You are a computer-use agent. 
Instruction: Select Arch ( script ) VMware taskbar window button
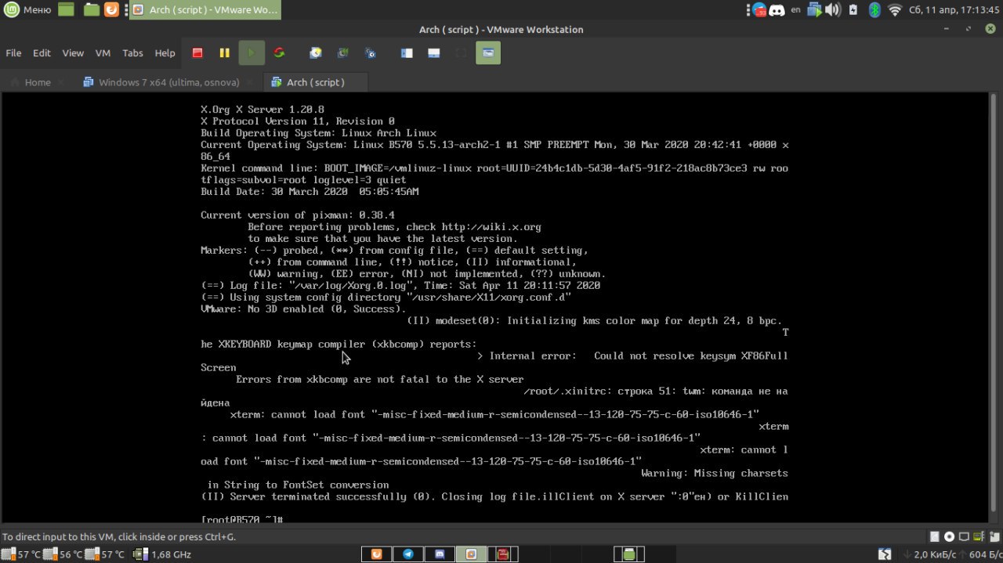(204, 9)
